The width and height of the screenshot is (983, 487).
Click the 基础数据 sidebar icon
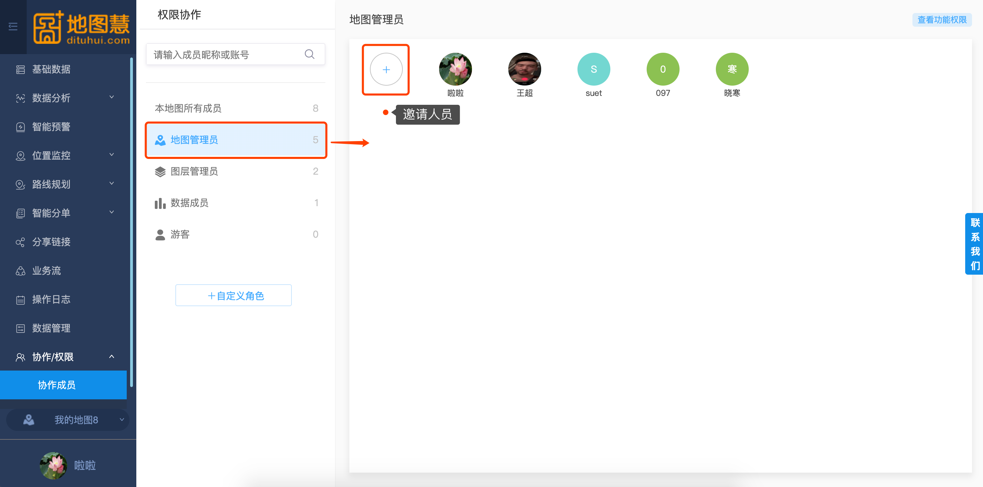coord(21,70)
